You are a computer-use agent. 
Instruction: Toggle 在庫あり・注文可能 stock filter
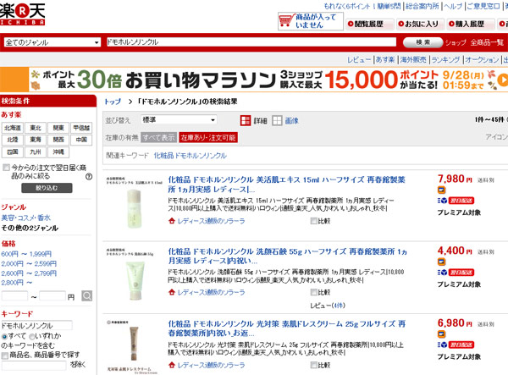tap(208, 138)
